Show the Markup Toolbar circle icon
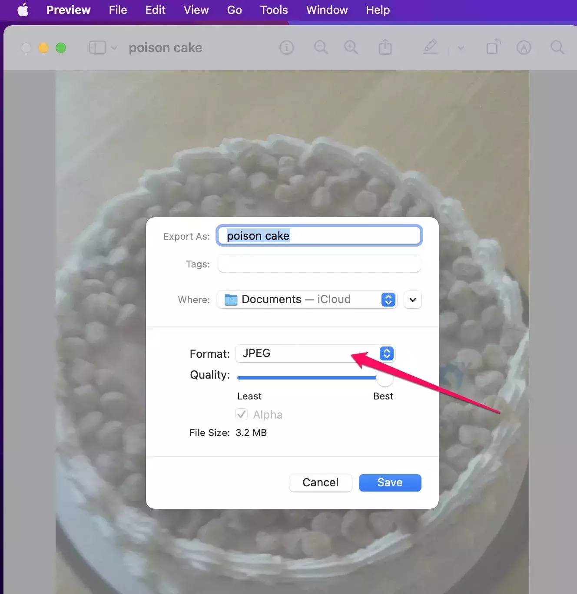Screen dimensions: 577x594 (524, 47)
